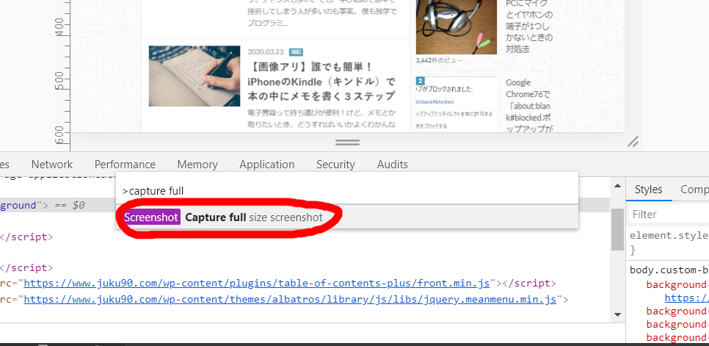Viewport: 709px width, 346px height.
Task: Click the 3,442 views count text
Action: [x=439, y=60]
